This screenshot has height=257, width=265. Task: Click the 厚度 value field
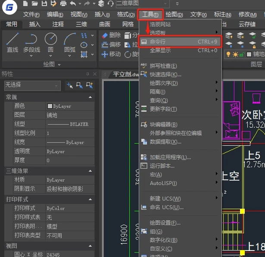click(70, 160)
